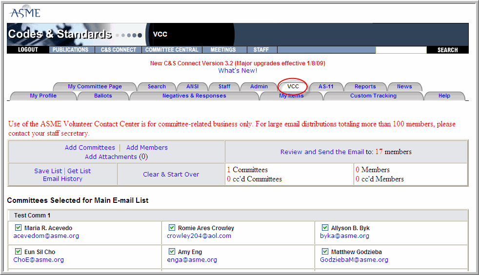Open Negatives & Responses tab
This screenshot has width=479, height=275.
194,96
